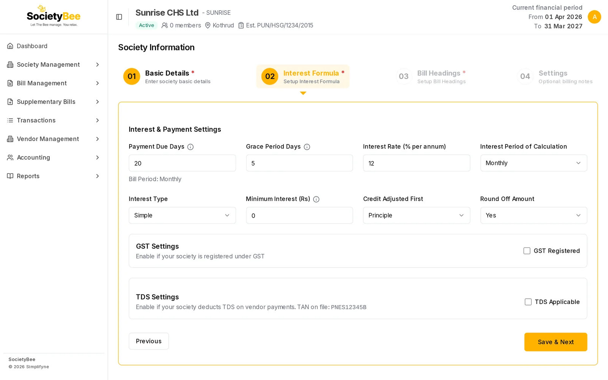Click the Minimum Interest (Rs) field
Viewport: 608px width, 380px height.
[299, 215]
